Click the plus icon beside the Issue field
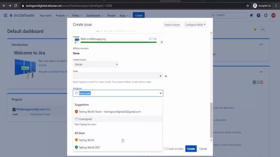 (x=166, y=76)
